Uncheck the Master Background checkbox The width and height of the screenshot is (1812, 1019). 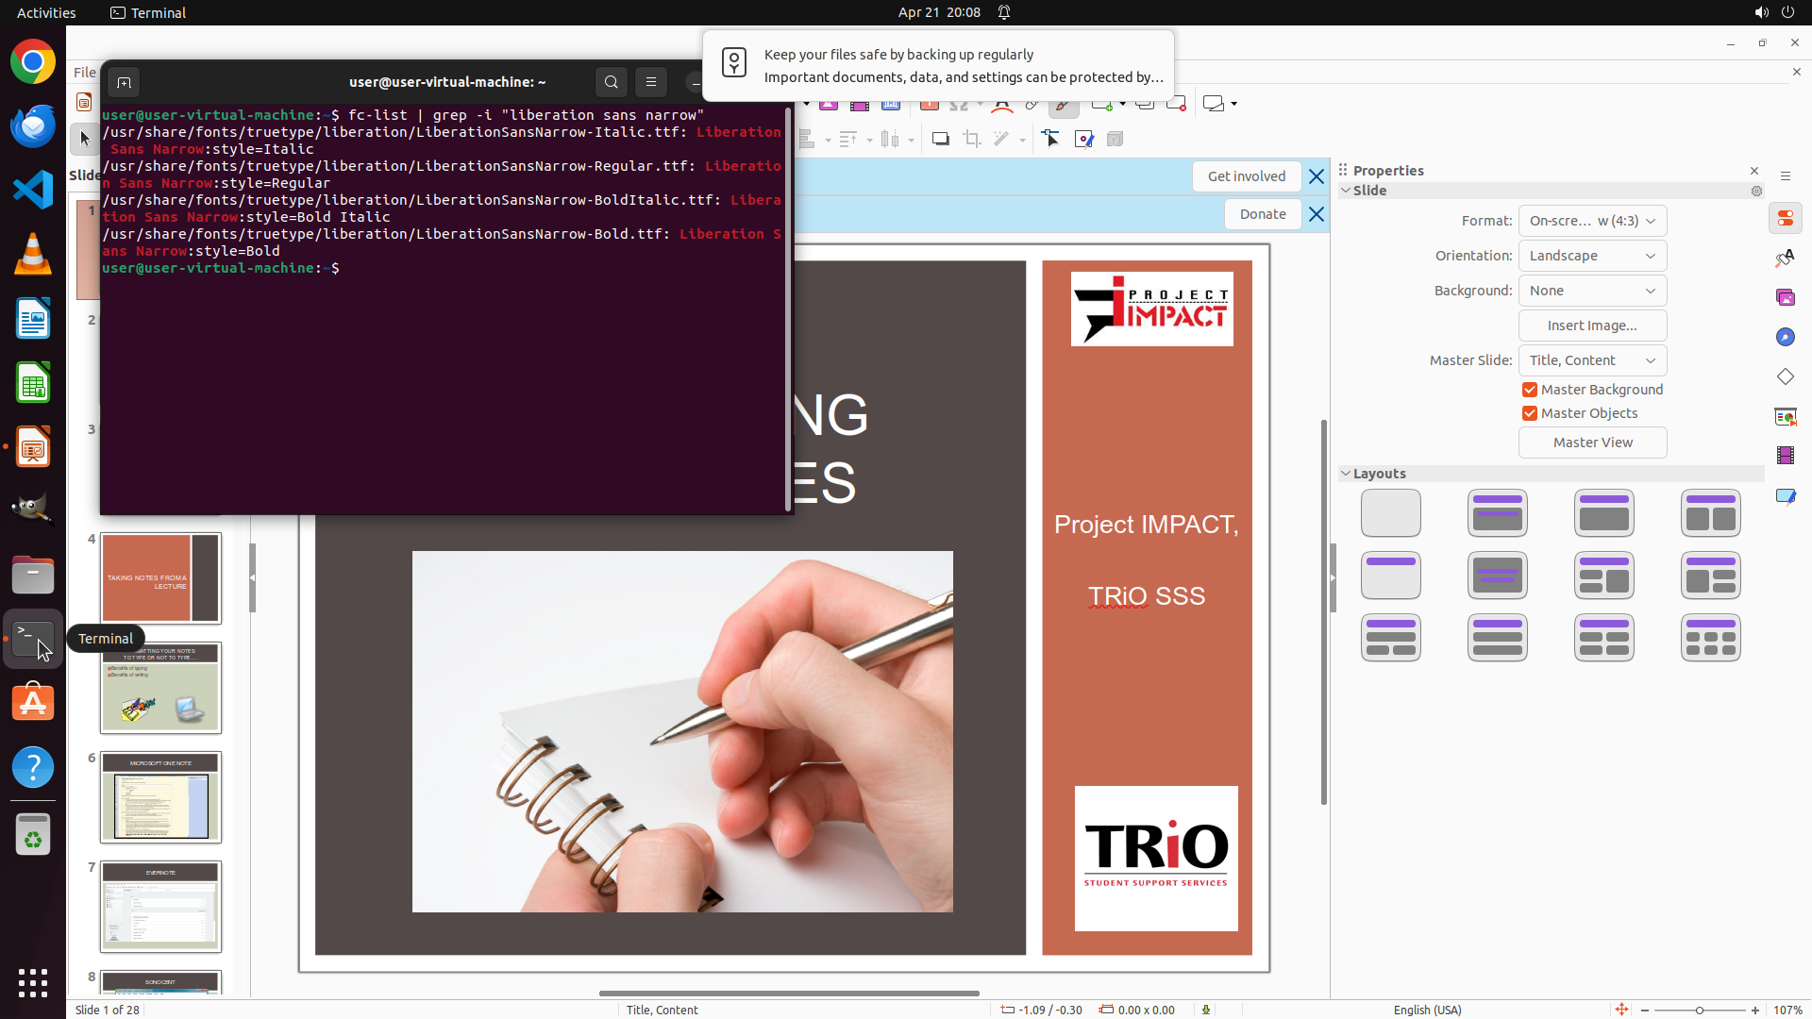pos(1530,390)
